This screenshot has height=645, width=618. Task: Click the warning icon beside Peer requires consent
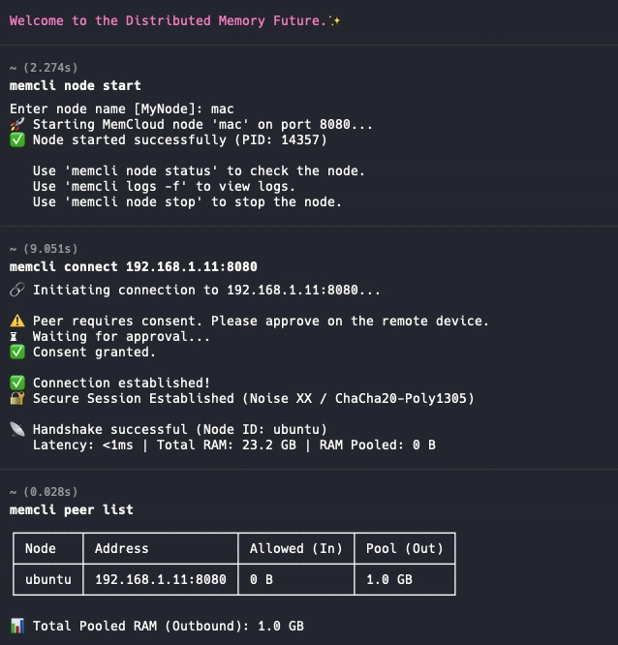tap(16, 322)
